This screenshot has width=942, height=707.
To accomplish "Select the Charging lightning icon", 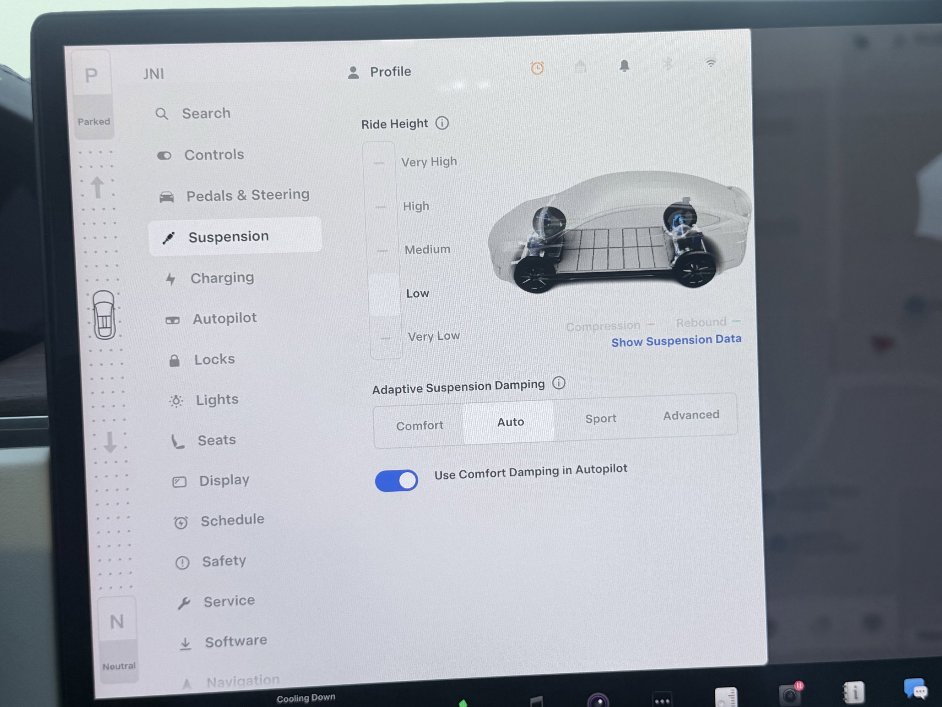I will coord(171,278).
